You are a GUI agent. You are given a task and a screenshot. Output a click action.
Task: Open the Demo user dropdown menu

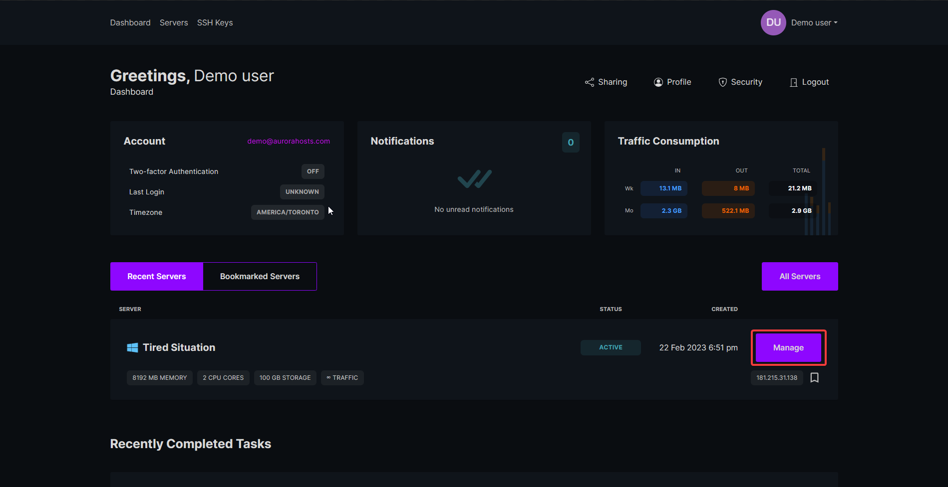click(814, 23)
